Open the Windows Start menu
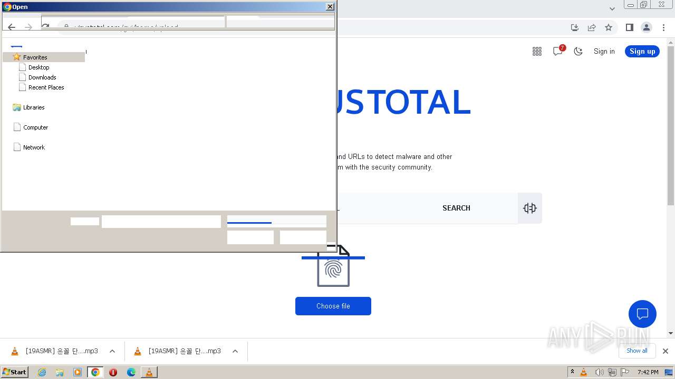675x379 pixels. 15,372
